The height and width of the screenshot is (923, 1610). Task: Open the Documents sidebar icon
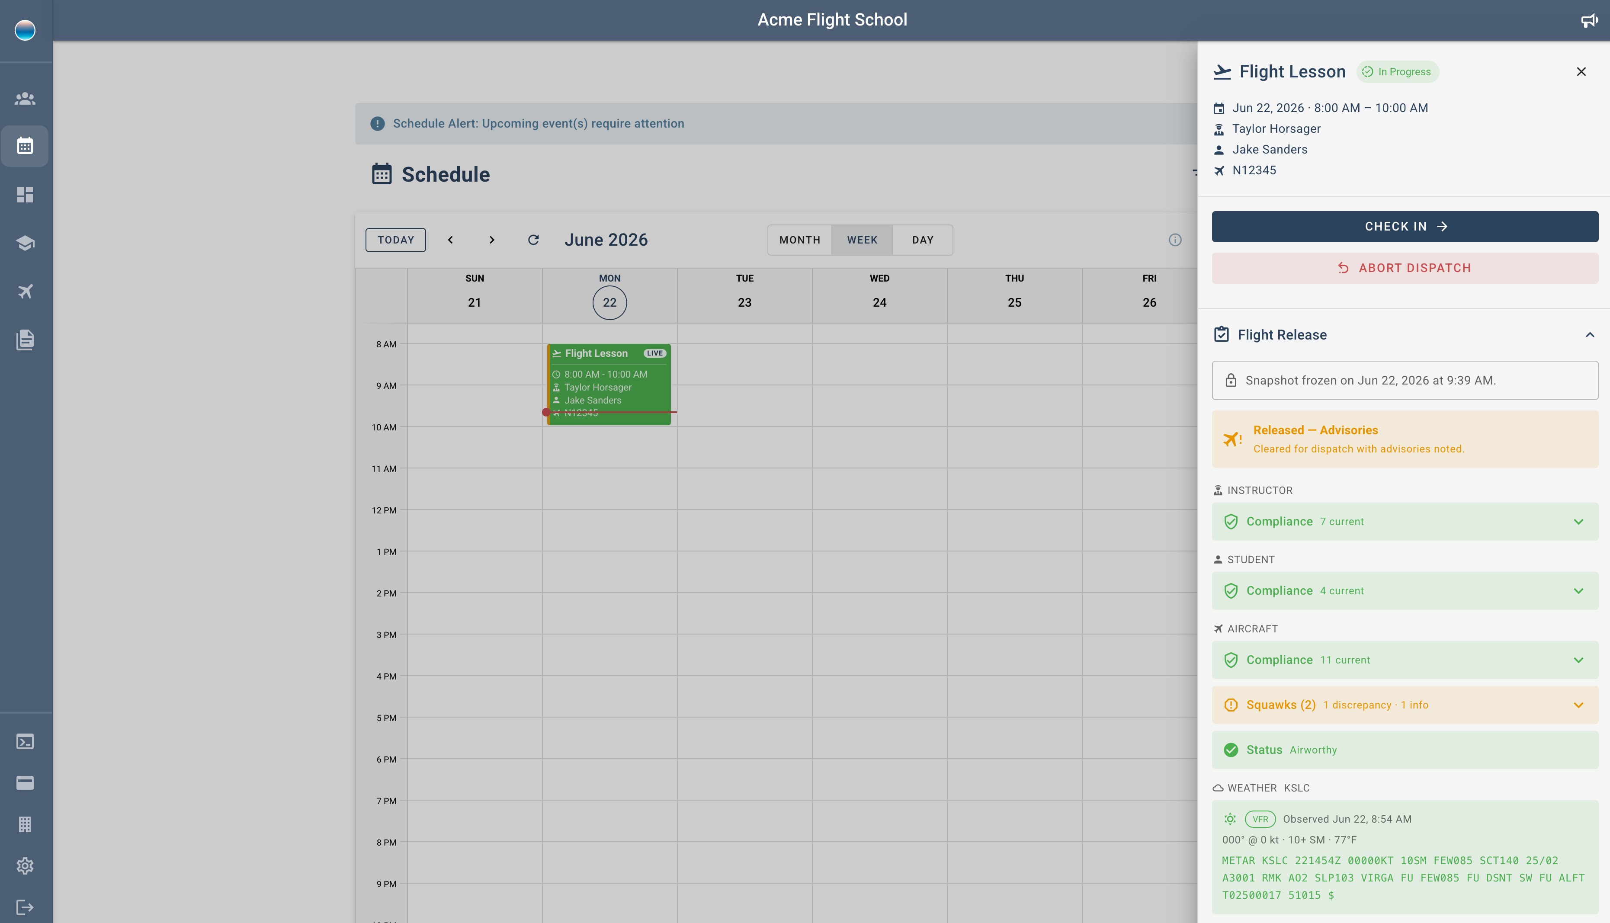pyautogui.click(x=25, y=339)
